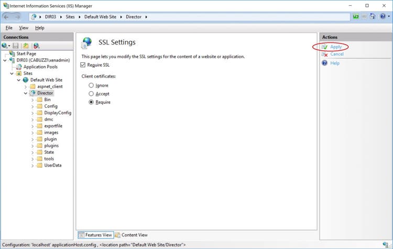
Task: Click the Default Web Site globe icon
Action: 26,80
